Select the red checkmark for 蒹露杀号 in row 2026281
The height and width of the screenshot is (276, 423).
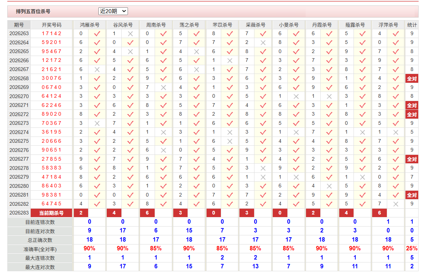point(363,195)
